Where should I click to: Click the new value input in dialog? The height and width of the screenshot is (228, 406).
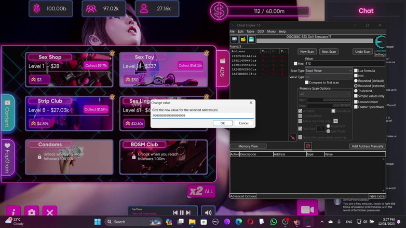[203, 116]
